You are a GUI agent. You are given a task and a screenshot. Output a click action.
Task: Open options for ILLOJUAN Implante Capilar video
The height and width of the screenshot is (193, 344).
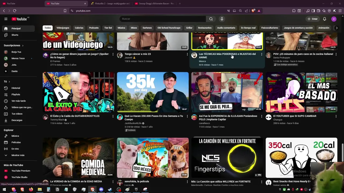pos(261,116)
